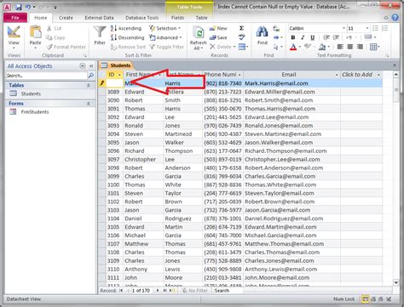
Task: Save the record using the Save icon
Action: (218, 37)
